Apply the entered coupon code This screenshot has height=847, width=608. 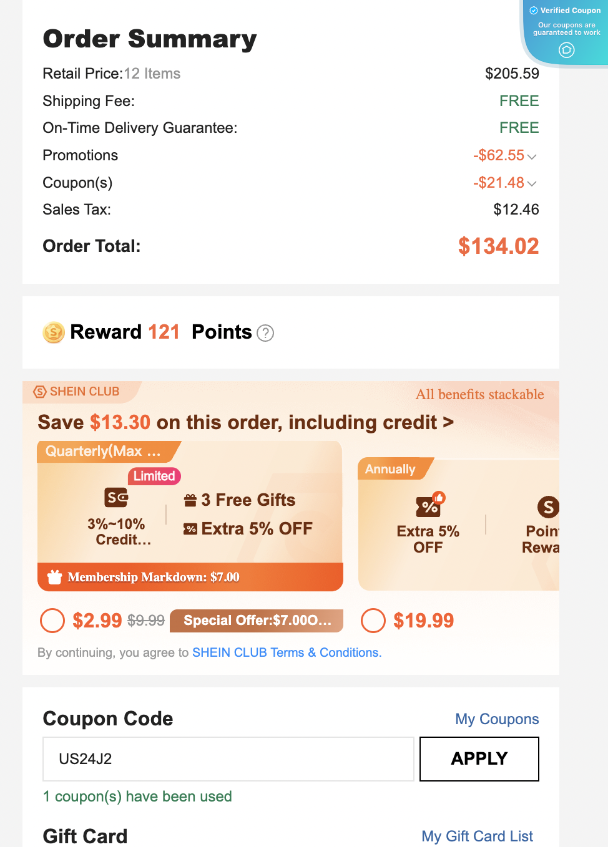point(479,759)
